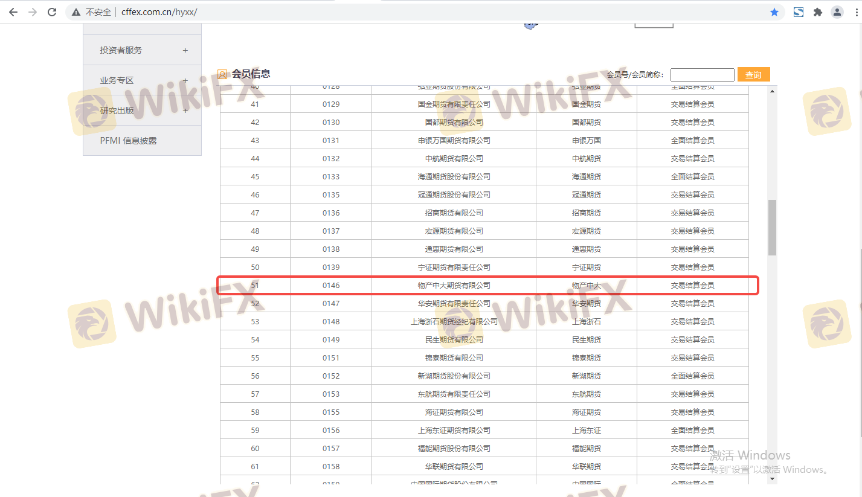Open PFMI 信息披露 sidebar item

click(x=128, y=141)
